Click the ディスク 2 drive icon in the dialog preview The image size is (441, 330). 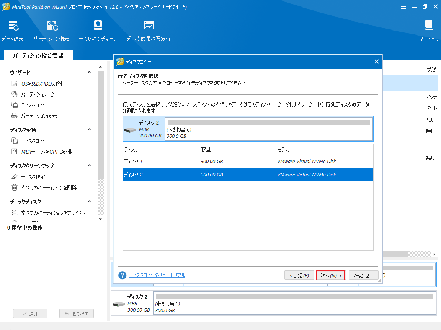[130, 130]
